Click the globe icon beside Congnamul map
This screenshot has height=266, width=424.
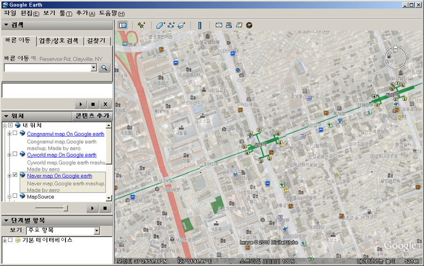click(x=23, y=133)
